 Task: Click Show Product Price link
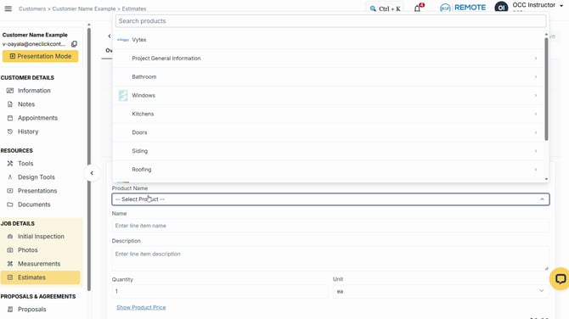coord(141,307)
